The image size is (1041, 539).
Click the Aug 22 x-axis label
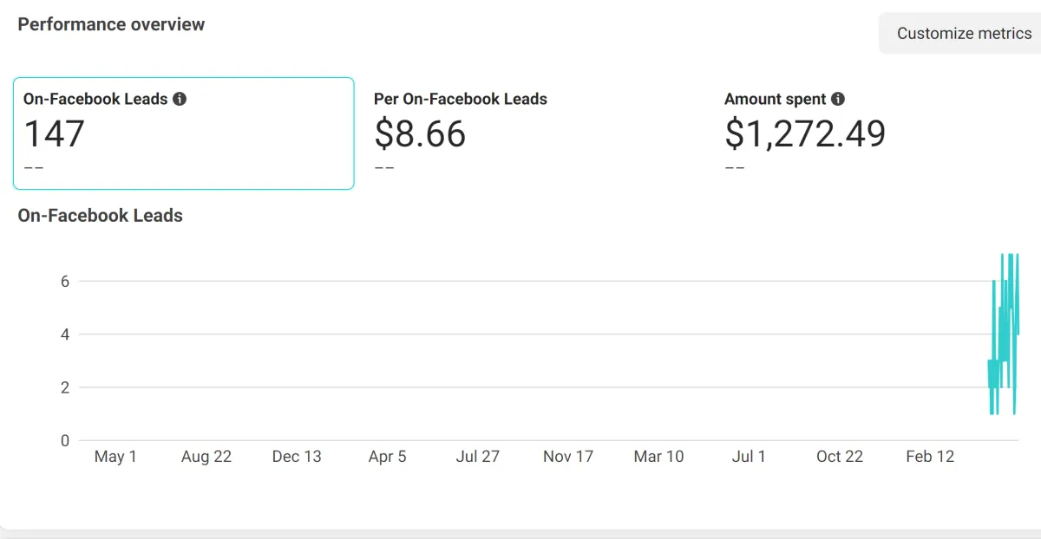[x=206, y=457]
